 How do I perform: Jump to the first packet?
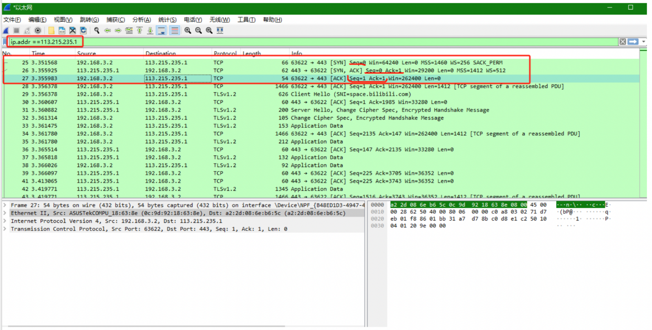[x=139, y=31]
